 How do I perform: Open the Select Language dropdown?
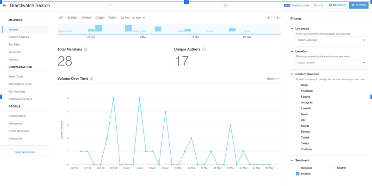(331, 40)
